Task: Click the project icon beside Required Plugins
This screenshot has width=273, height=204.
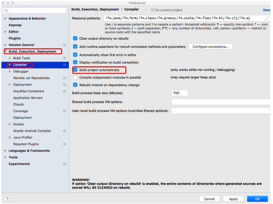Action: [x=65, y=144]
